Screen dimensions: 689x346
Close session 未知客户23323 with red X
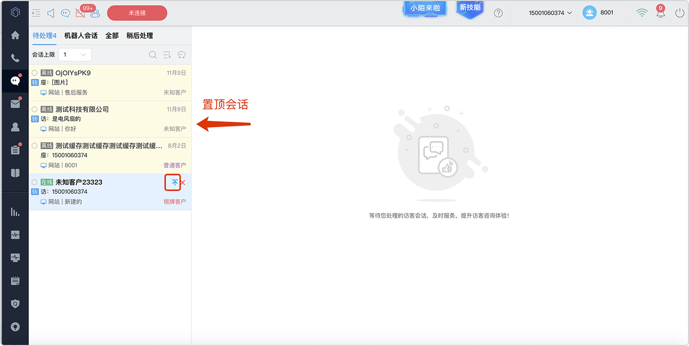(183, 183)
